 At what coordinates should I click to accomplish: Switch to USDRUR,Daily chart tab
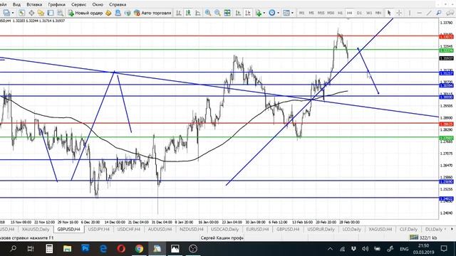(321, 229)
